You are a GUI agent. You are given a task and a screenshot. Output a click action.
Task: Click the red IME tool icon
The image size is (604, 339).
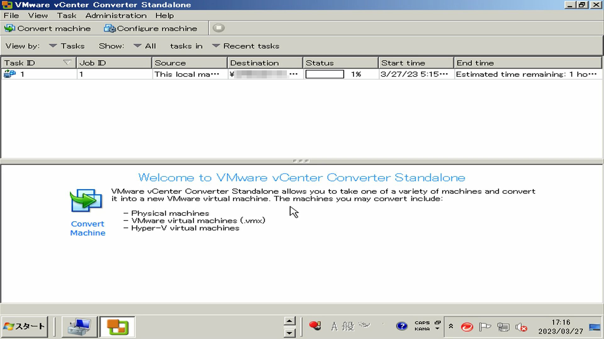click(x=315, y=326)
